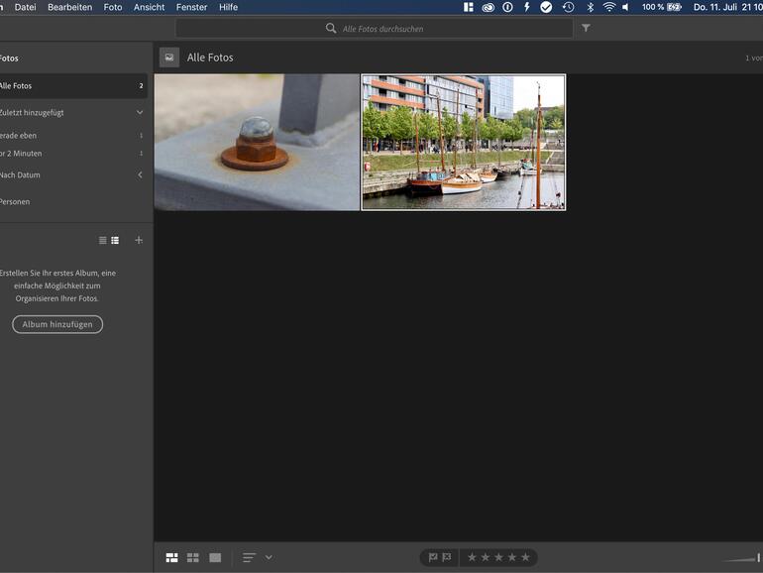Click the window layout menu bar icon
Image resolution: width=763 pixels, height=573 pixels.
point(469,7)
